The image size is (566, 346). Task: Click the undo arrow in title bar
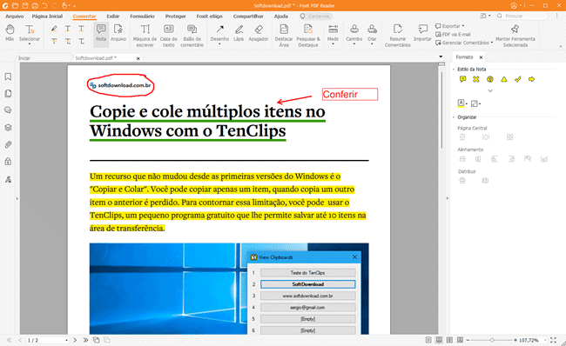pyautogui.click(x=44, y=6)
